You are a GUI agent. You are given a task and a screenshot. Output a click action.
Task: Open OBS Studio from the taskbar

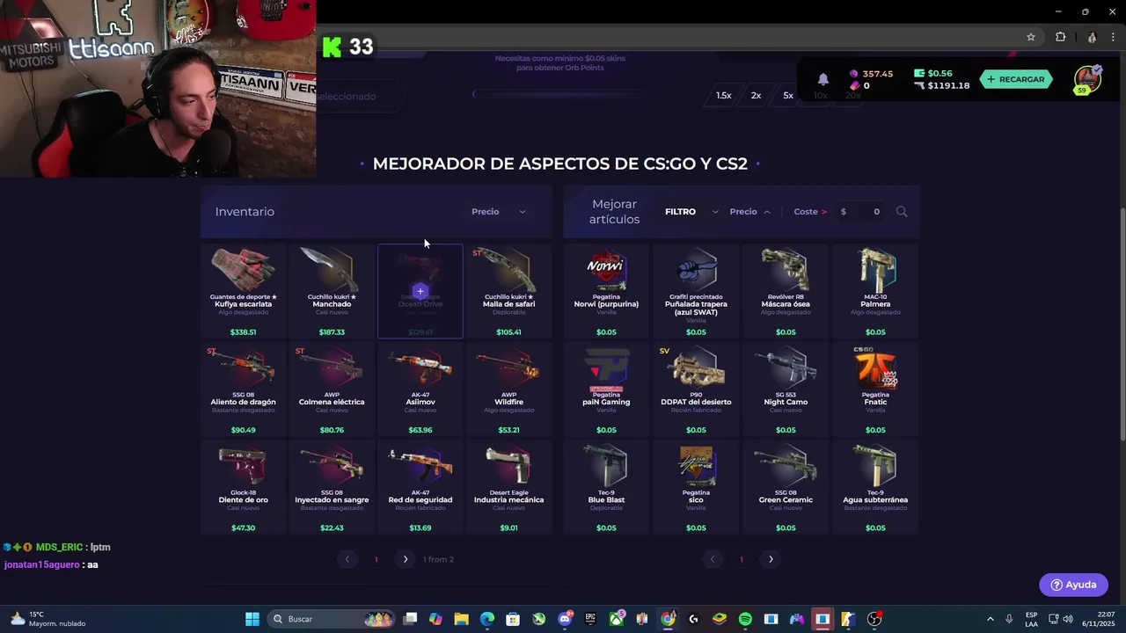click(x=874, y=619)
